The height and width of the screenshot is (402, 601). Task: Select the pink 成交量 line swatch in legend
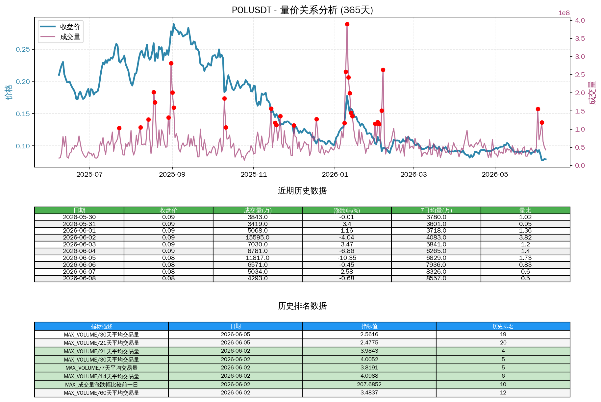(x=48, y=37)
